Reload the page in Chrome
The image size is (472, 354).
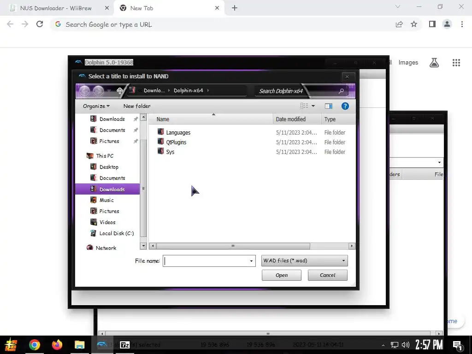click(40, 24)
